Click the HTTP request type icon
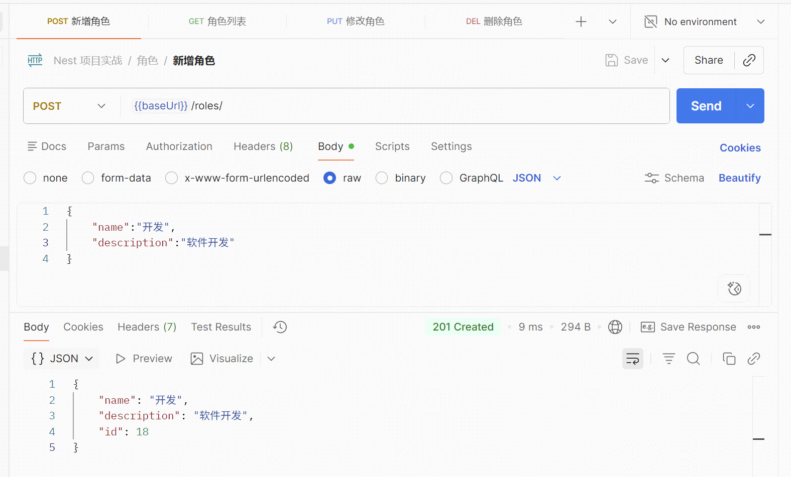 pyautogui.click(x=35, y=60)
